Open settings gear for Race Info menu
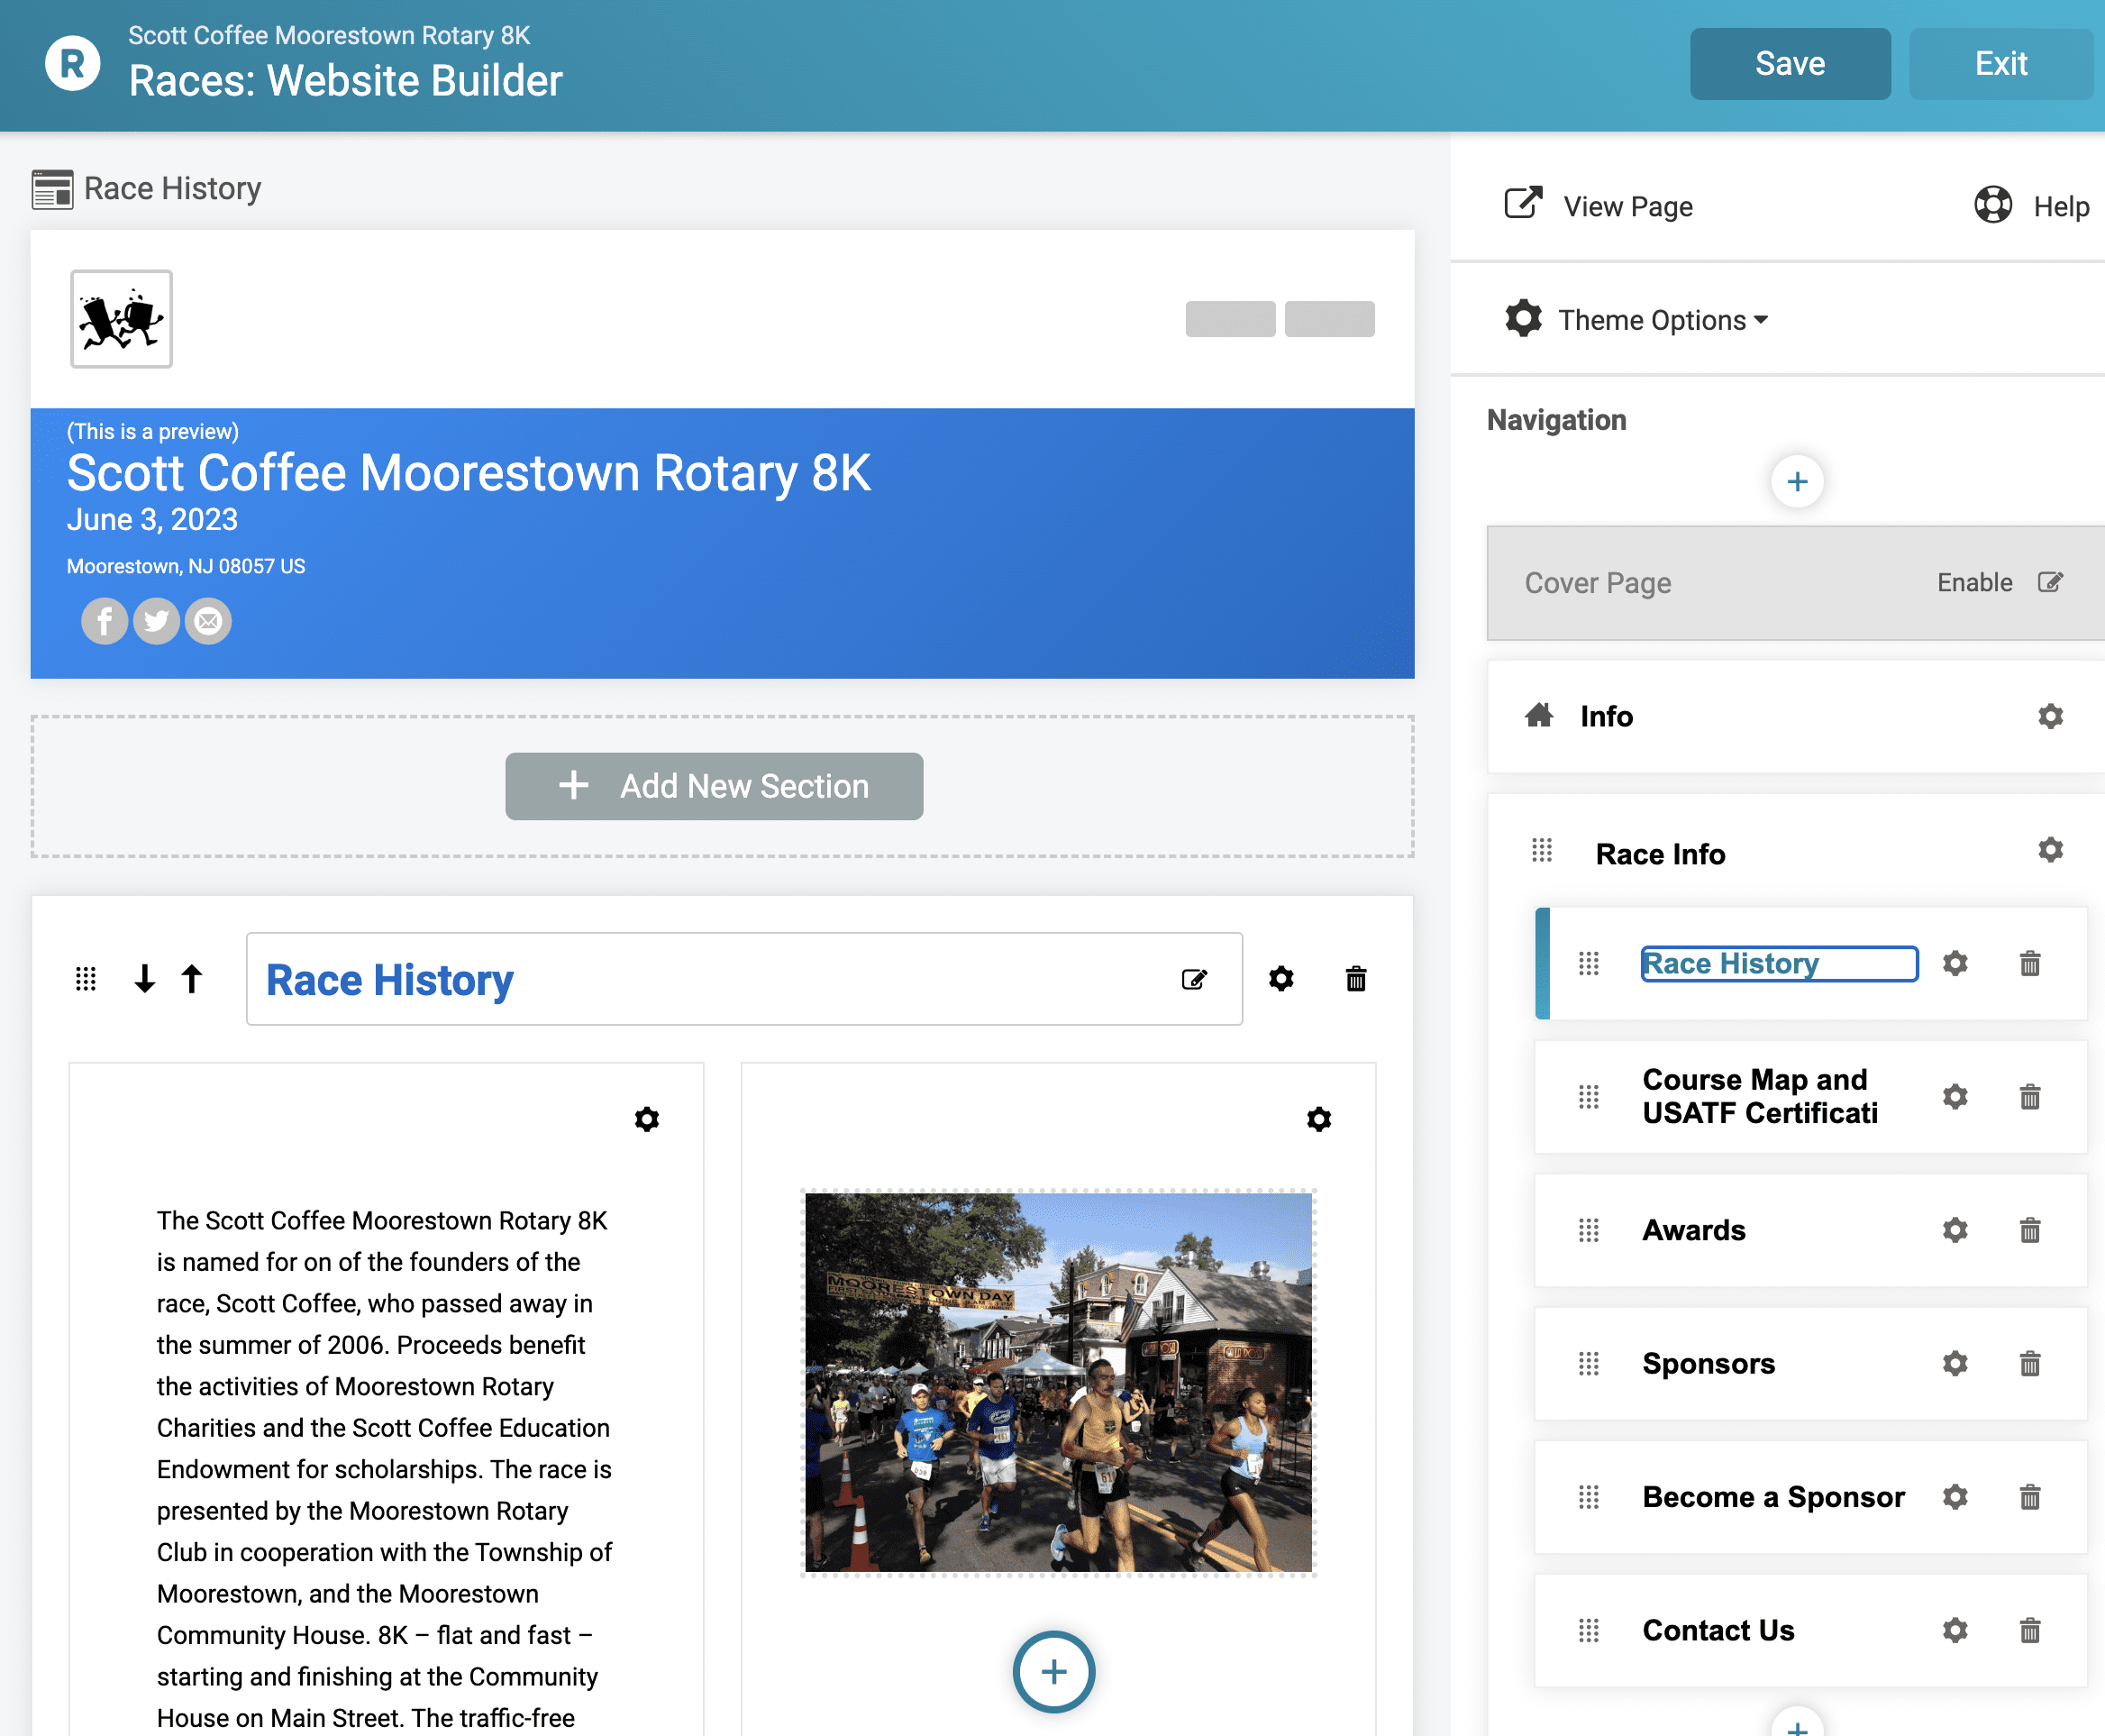The image size is (2105, 1736). [2050, 850]
